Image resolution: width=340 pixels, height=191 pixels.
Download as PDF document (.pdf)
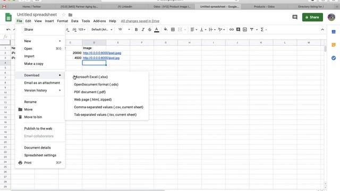click(x=107, y=92)
